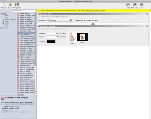
Task: Click the Hauteur value field
Action: point(53,37)
